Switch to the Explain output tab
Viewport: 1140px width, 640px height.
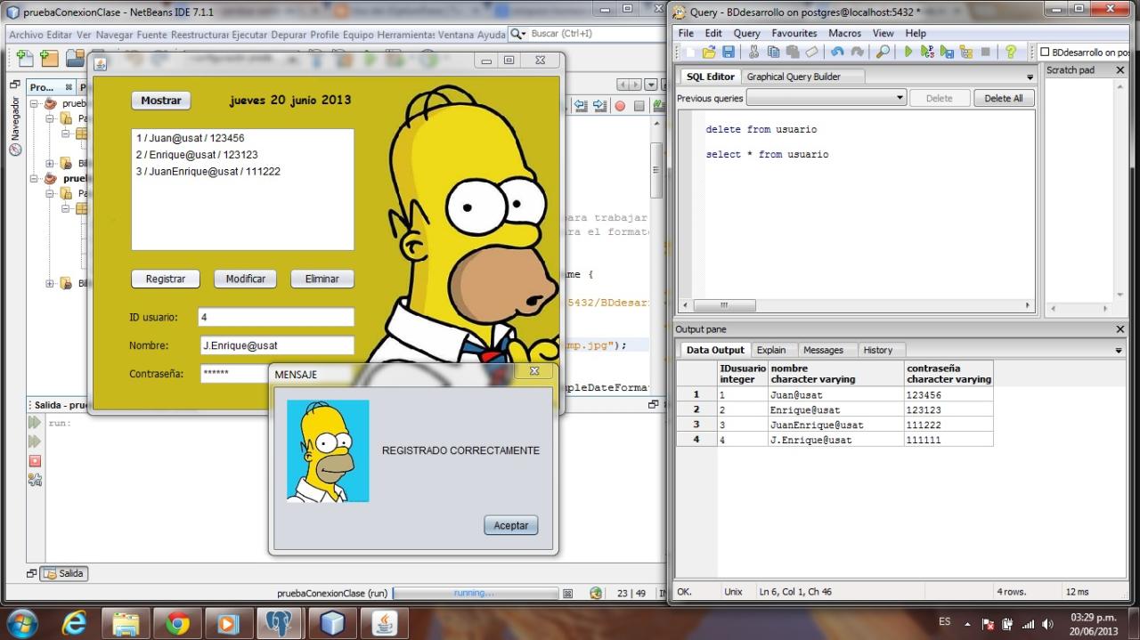point(771,350)
